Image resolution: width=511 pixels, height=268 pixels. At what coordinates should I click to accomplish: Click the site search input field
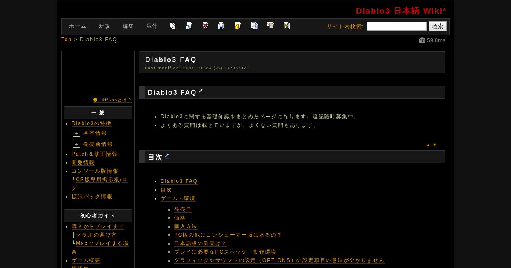pos(396,26)
